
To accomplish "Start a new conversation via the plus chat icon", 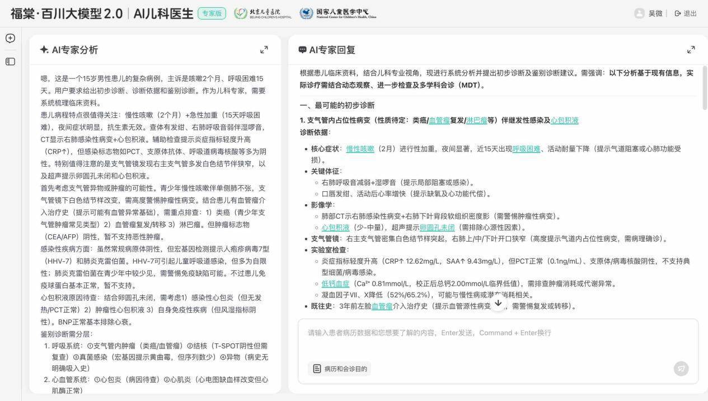I will (10, 39).
